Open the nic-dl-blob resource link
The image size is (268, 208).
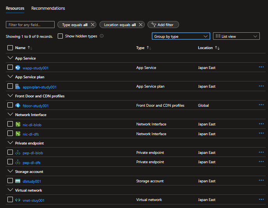click(32, 125)
